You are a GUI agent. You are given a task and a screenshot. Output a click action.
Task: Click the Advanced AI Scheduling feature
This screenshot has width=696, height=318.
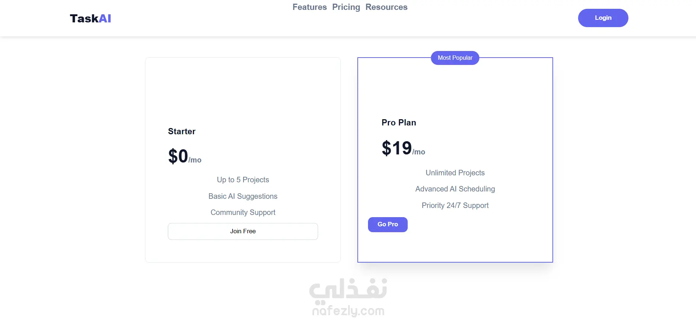[x=455, y=189]
